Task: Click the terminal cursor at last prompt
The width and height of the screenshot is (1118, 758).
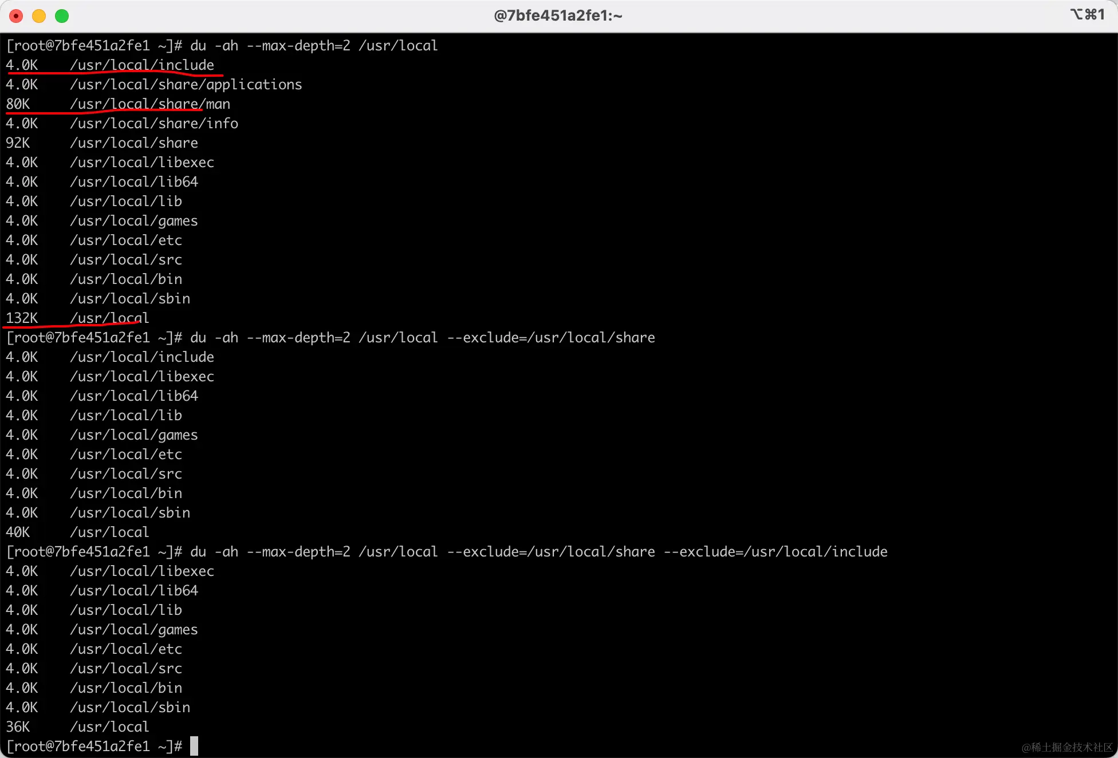Action: coord(194,746)
